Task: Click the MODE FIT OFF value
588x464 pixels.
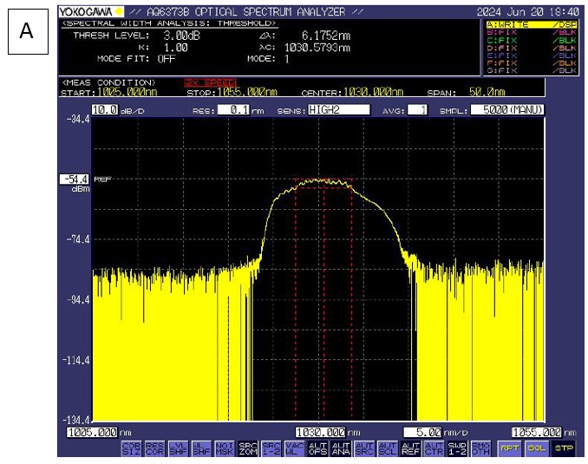Action: coord(167,59)
